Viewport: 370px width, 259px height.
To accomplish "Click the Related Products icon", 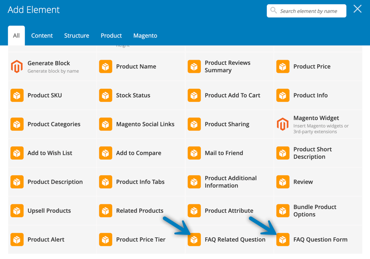I will [105, 210].
